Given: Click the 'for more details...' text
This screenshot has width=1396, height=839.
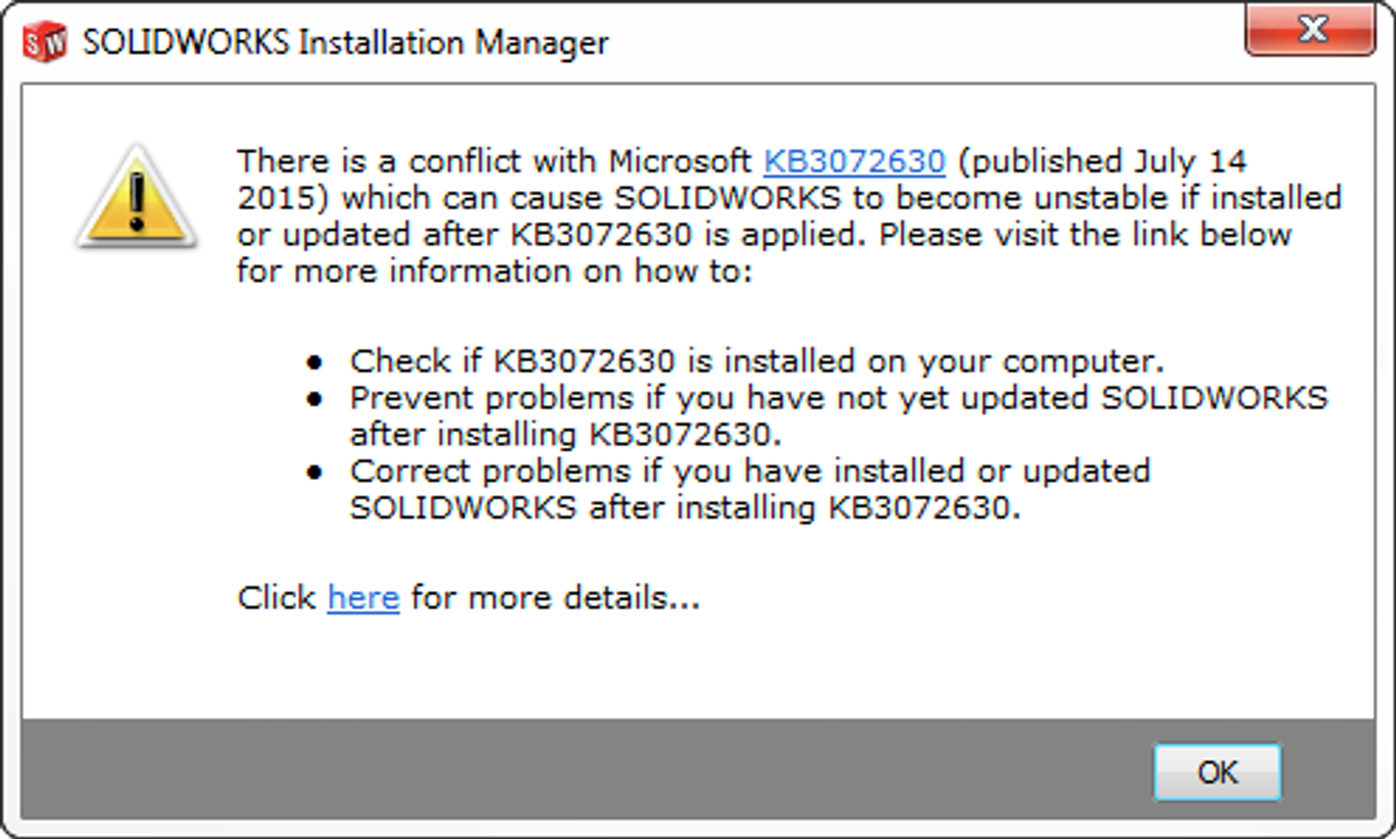Looking at the screenshot, I should (x=555, y=598).
